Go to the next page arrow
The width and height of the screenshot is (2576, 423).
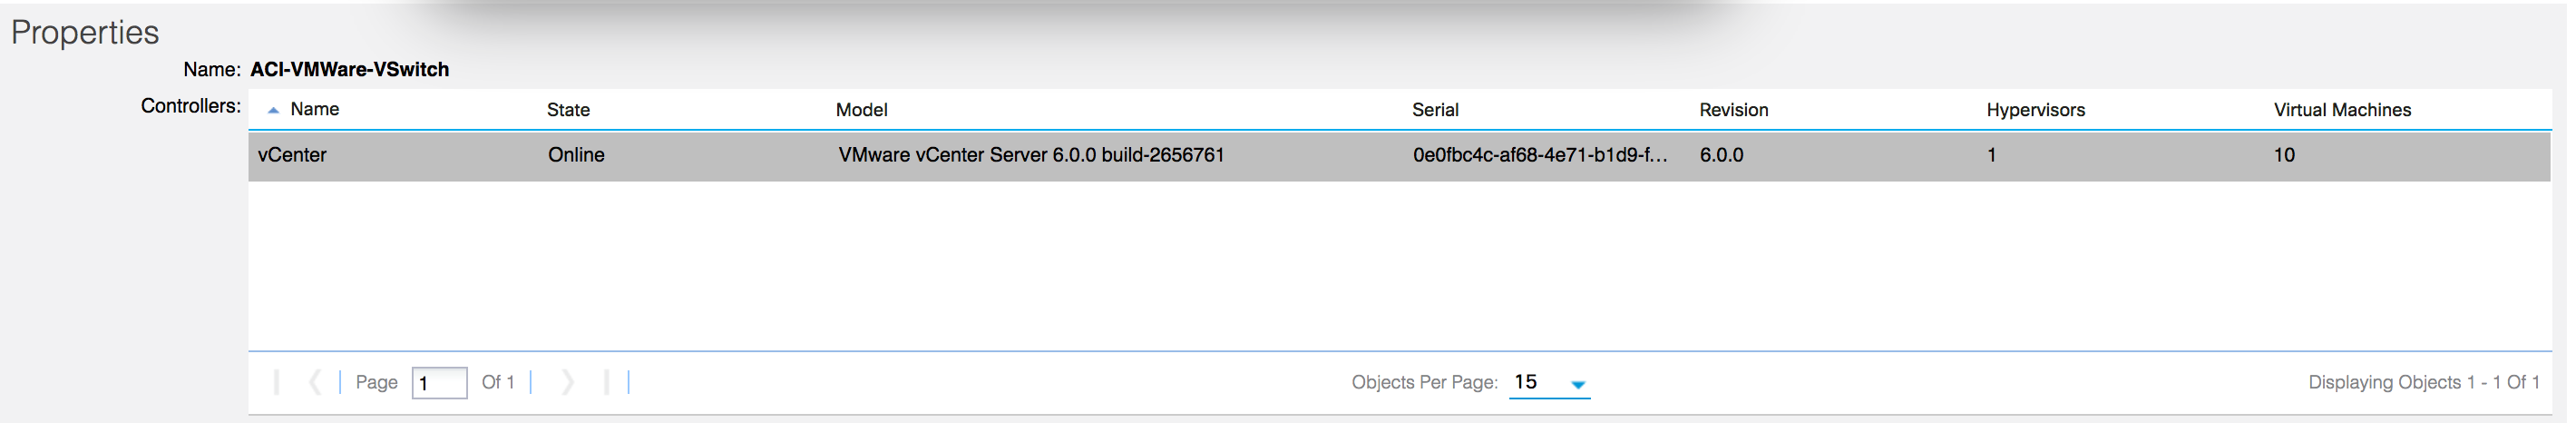click(568, 382)
